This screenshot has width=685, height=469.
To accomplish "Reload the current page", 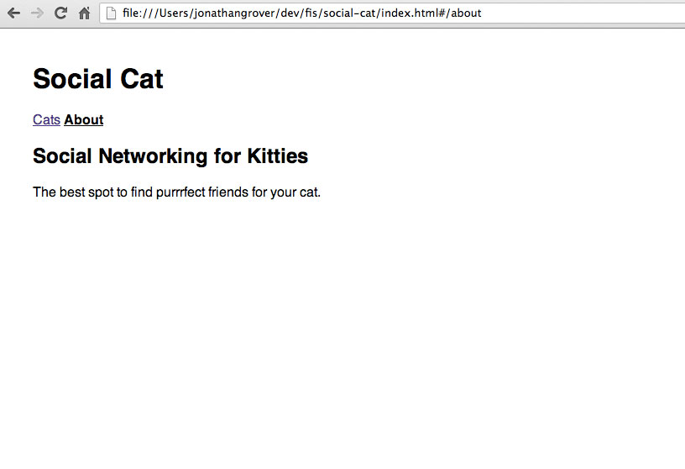I will (x=60, y=13).
